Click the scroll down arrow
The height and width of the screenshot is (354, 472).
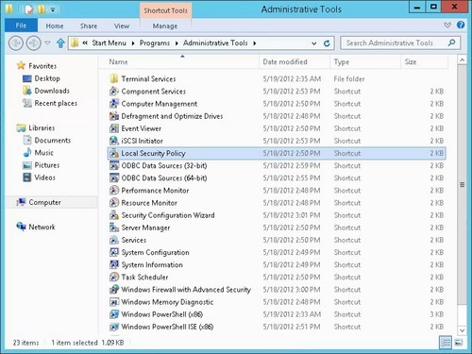pyautogui.click(x=462, y=330)
